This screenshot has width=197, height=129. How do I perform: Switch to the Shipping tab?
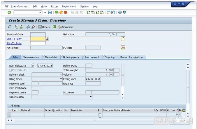click(110, 57)
